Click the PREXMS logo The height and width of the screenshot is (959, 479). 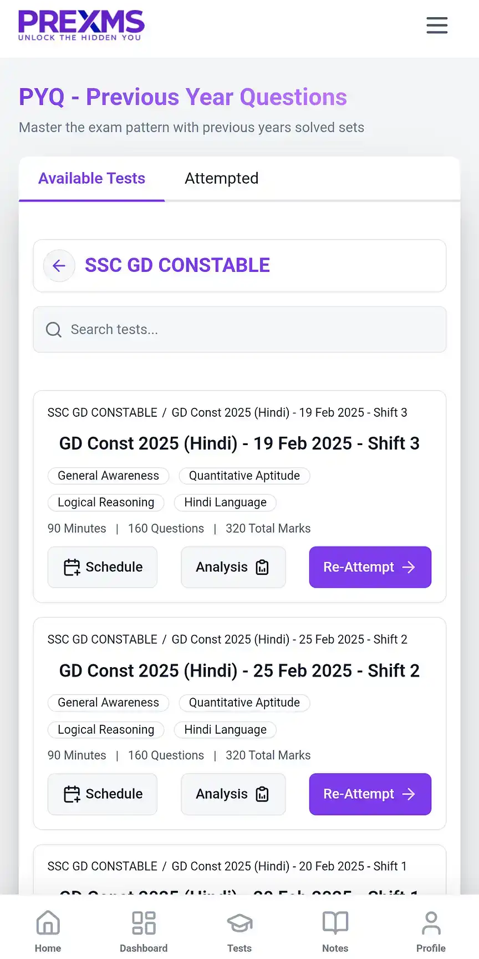click(81, 26)
